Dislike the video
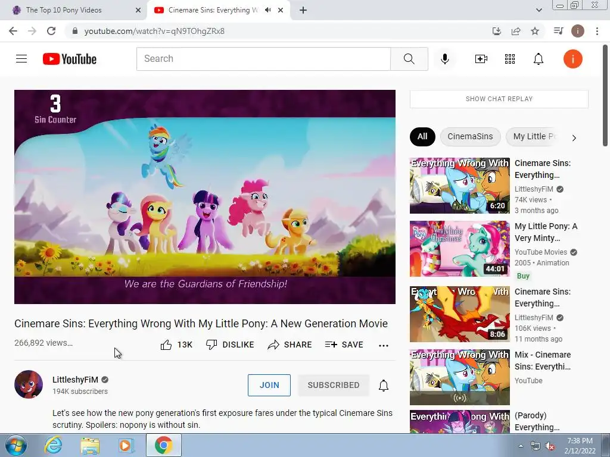610x457 pixels. (x=230, y=345)
